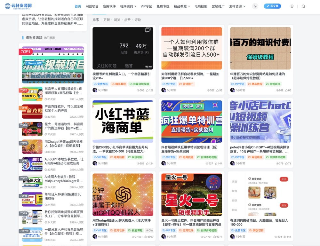Open 年赚百万的知识付费网站 card thumbnail

point(260,48)
